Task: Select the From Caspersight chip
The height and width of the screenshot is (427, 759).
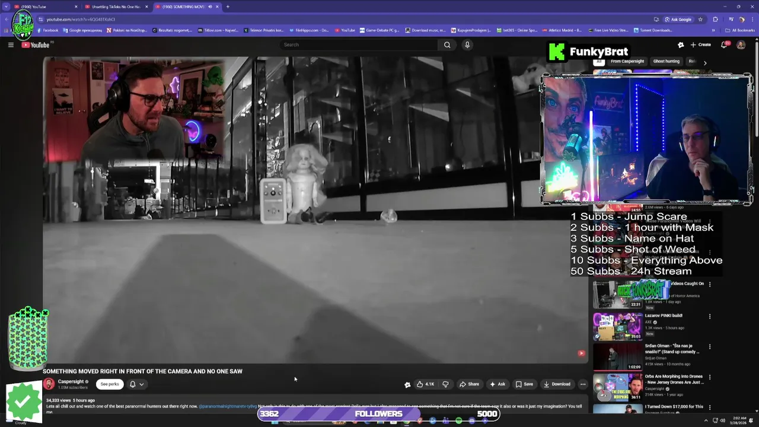Action: pyautogui.click(x=627, y=61)
